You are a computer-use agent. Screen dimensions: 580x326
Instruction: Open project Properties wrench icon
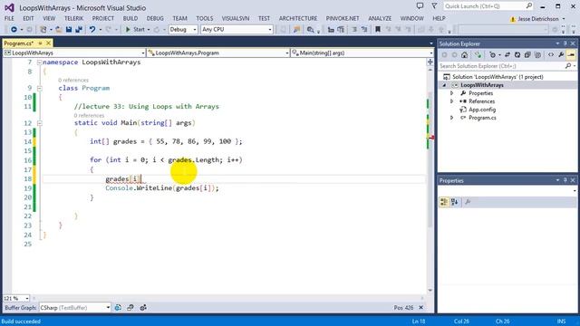[x=561, y=54]
